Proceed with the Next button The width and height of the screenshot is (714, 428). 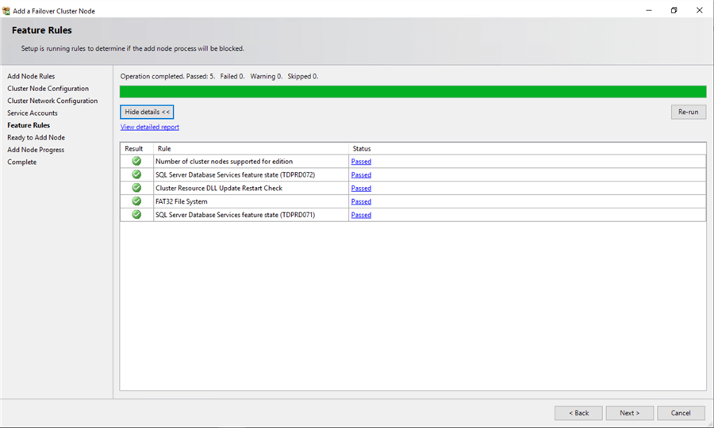point(629,413)
